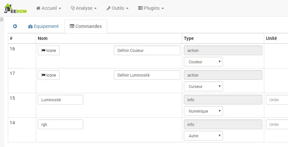Screen dimensions: 288x147
Task: Open the Curseur subtype dropdown
Action: pos(203,86)
